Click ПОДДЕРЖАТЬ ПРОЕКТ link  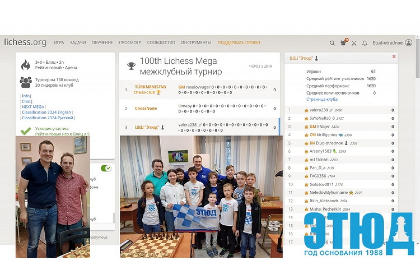[239, 43]
